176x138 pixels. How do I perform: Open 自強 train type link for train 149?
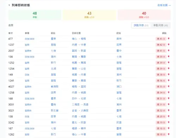click(27, 75)
